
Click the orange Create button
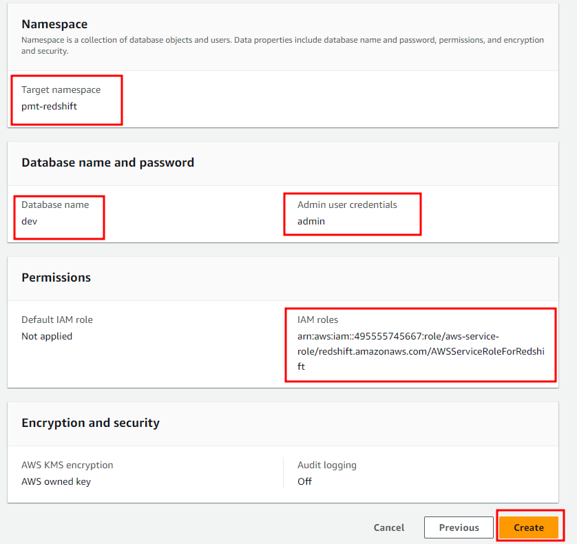click(528, 527)
